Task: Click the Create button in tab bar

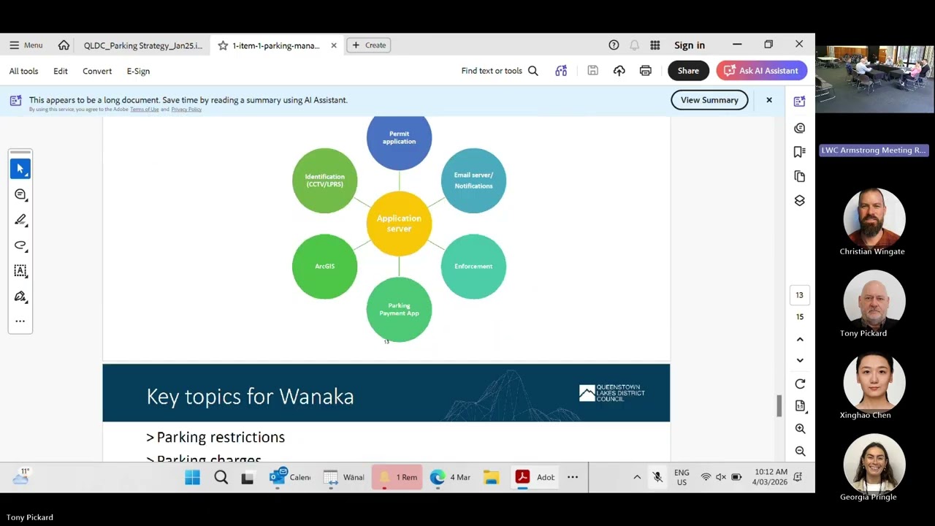Action: pos(369,45)
